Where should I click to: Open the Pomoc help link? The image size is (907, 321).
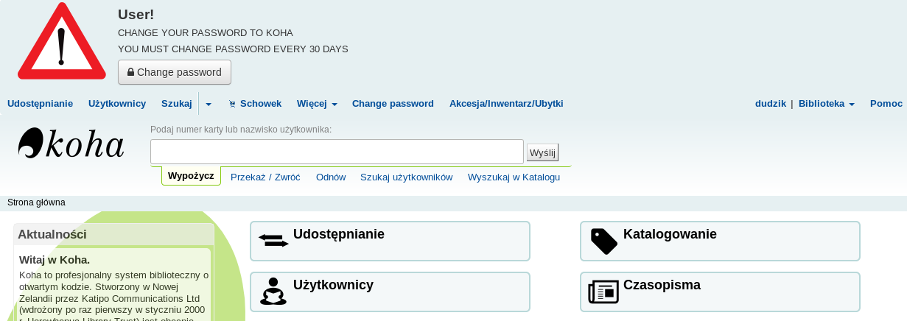886,104
